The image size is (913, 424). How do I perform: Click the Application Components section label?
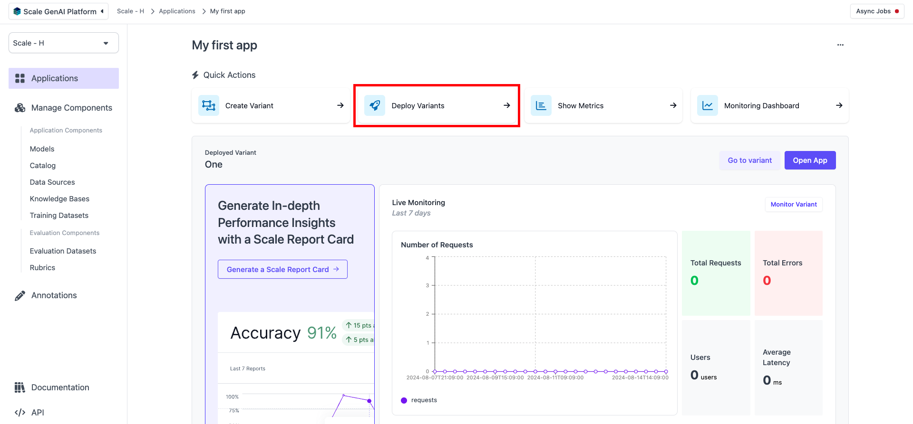click(x=66, y=131)
